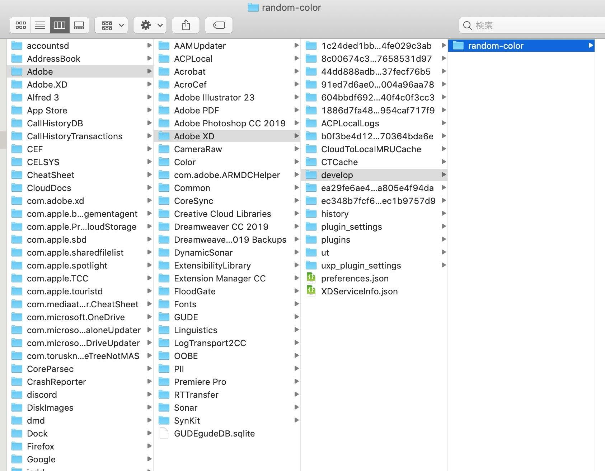Click the FloodGate folder icon
The height and width of the screenshot is (471, 605).
click(x=164, y=291)
